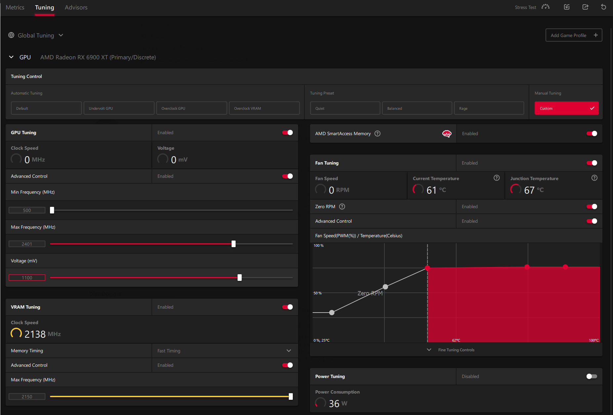The height and width of the screenshot is (415, 613).
Task: Click the Global Tuning globe icon
Action: pyautogui.click(x=11, y=35)
